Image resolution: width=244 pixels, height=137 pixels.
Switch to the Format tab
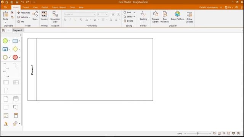[26, 7]
